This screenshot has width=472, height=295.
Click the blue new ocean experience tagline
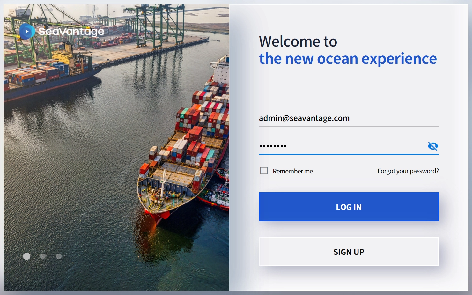[x=348, y=59]
